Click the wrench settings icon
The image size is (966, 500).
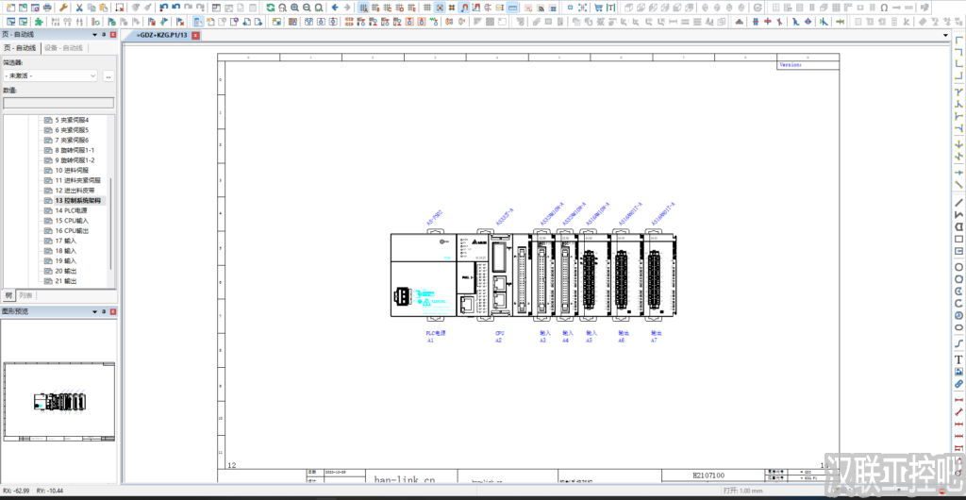[x=63, y=8]
